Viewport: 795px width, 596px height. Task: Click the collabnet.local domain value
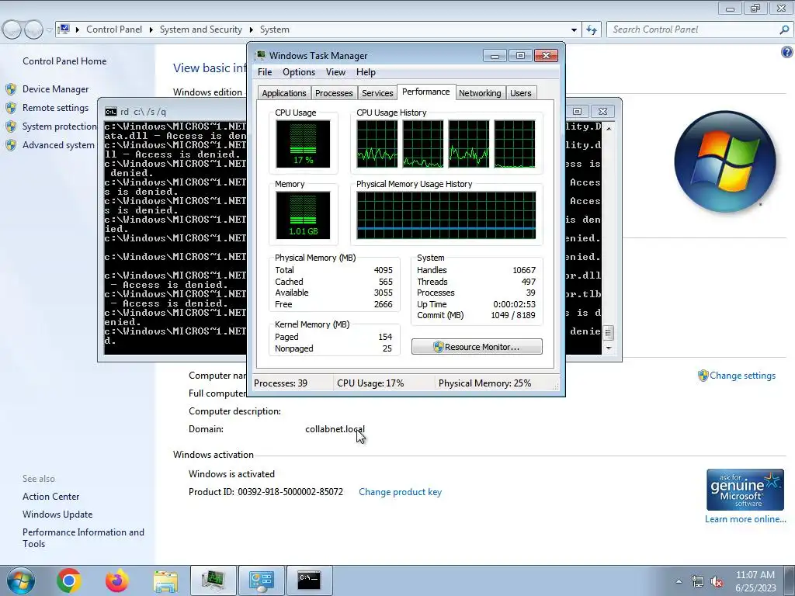pyautogui.click(x=335, y=429)
